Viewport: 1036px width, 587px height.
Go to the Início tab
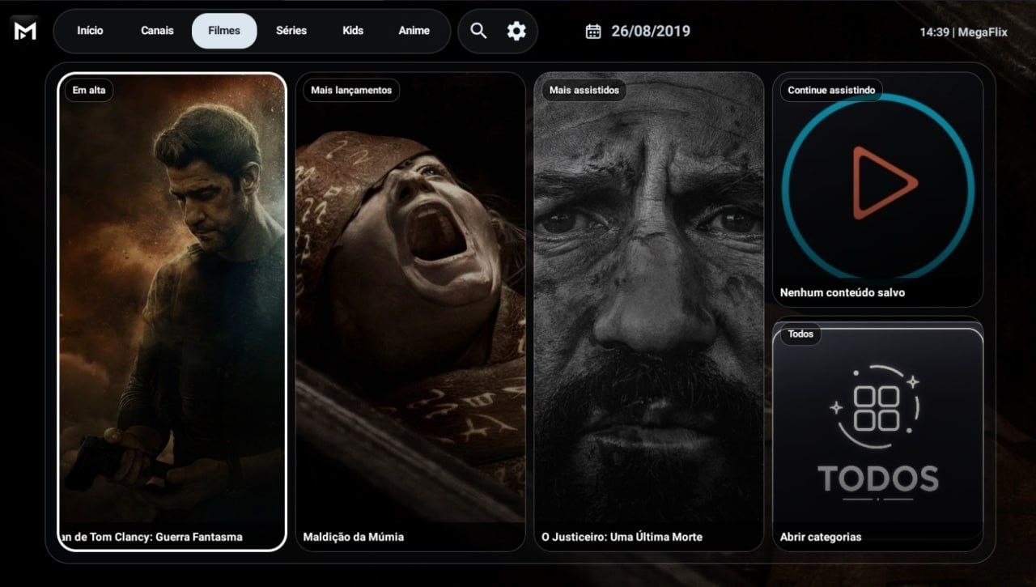pyautogui.click(x=90, y=31)
